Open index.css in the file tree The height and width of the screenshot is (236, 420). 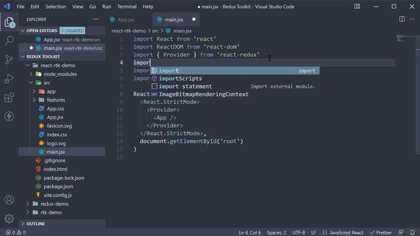[x=57, y=134]
